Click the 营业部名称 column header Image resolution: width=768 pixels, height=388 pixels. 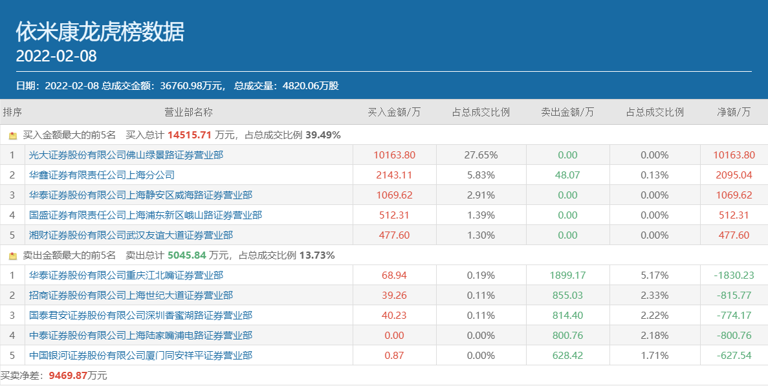tap(188, 112)
